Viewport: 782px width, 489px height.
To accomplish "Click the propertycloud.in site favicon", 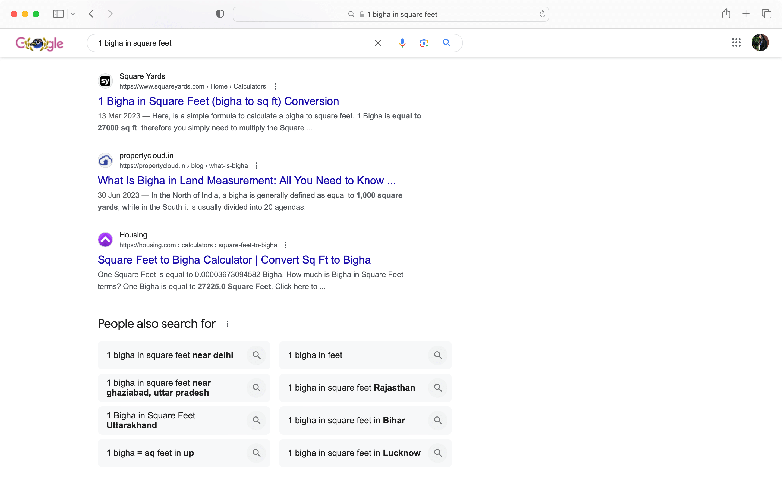I will click(105, 160).
